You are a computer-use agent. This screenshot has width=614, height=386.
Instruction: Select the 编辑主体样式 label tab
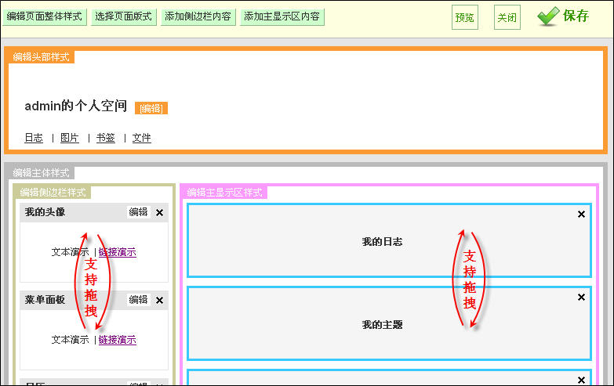(41, 173)
